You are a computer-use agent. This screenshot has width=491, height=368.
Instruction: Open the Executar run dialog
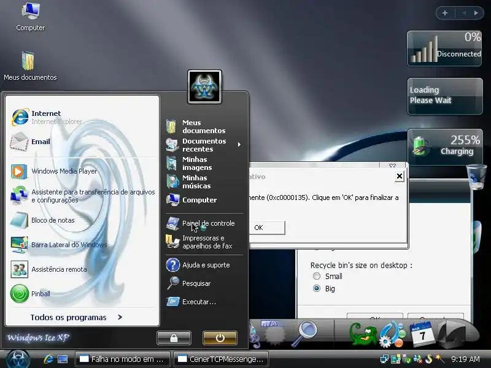[191, 302]
